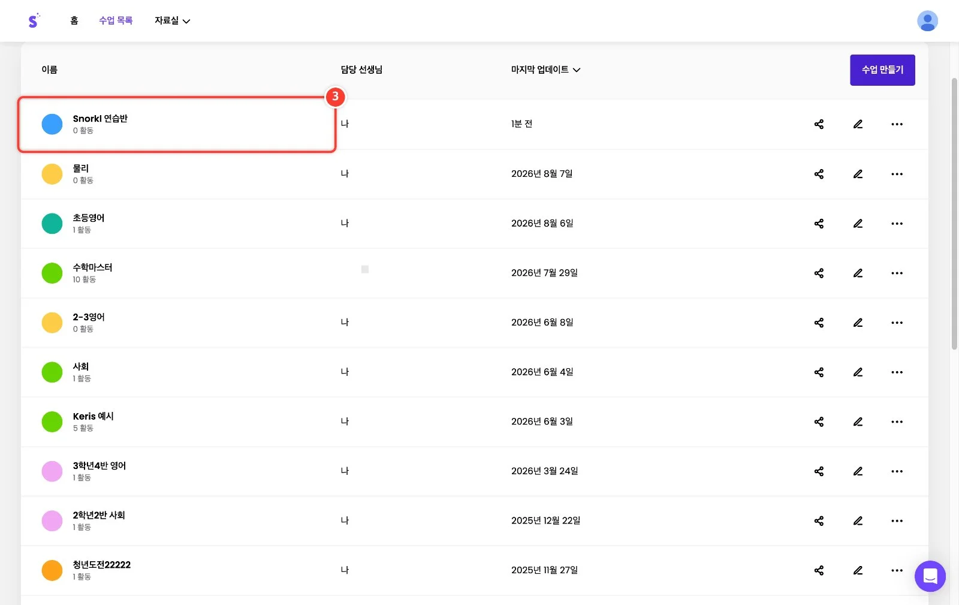959x605 pixels.
Task: Select the date 2026년 7월 29일
Action: tap(544, 273)
